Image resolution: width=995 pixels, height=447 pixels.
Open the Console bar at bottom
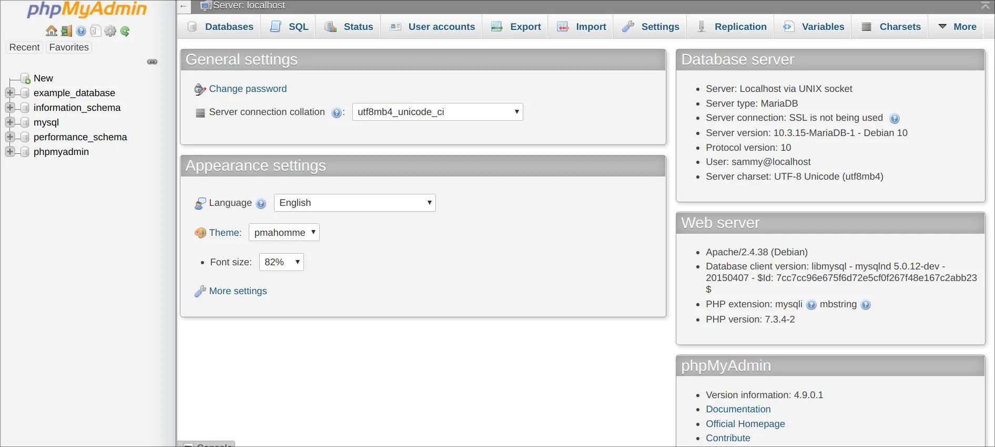point(206,444)
